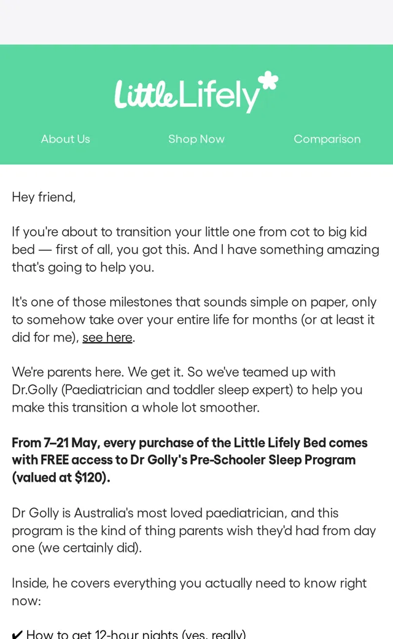Click the paragraph starting "We're parents here"
The height and width of the screenshot is (639, 393).
coord(187,390)
